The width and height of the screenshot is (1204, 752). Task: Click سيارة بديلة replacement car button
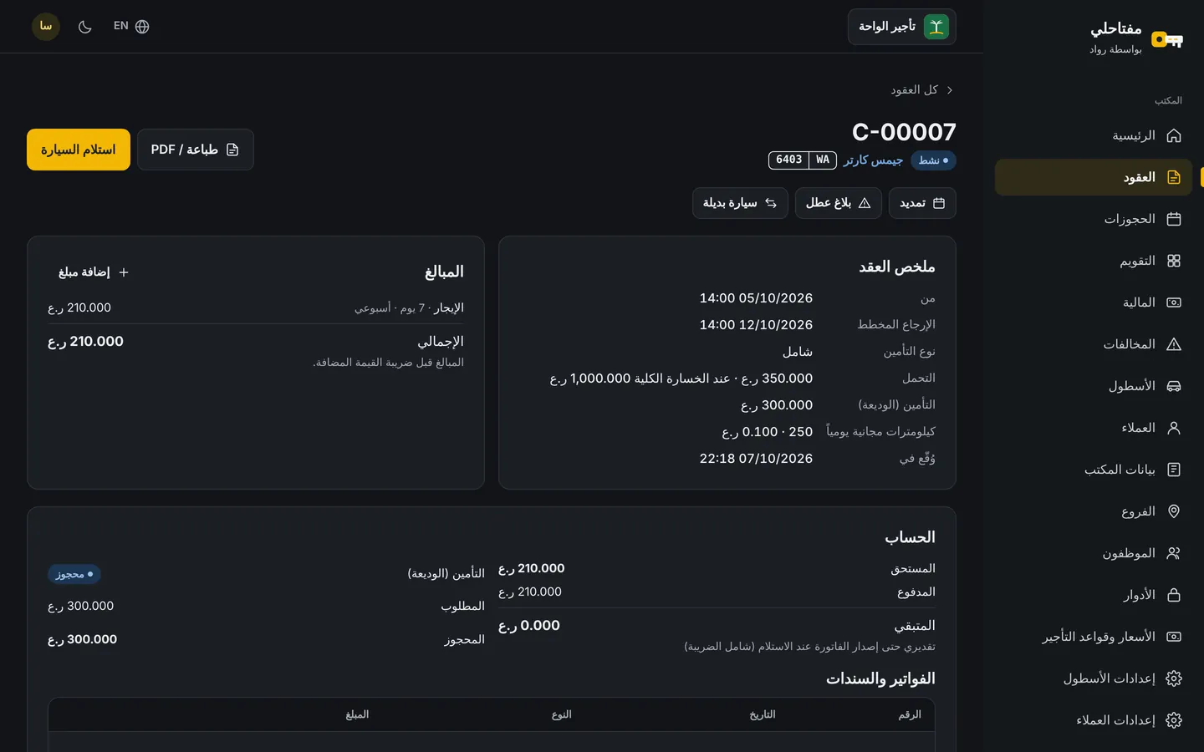740,203
